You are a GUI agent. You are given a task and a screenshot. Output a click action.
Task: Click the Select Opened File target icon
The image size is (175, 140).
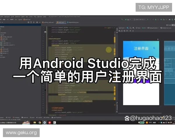pyautogui.click(x=29, y=22)
